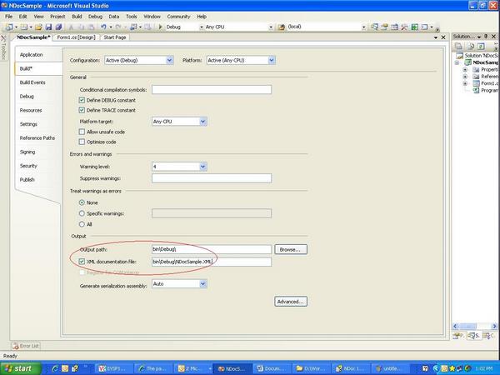
Task: Click the XML documentation file path field
Action: 212,262
